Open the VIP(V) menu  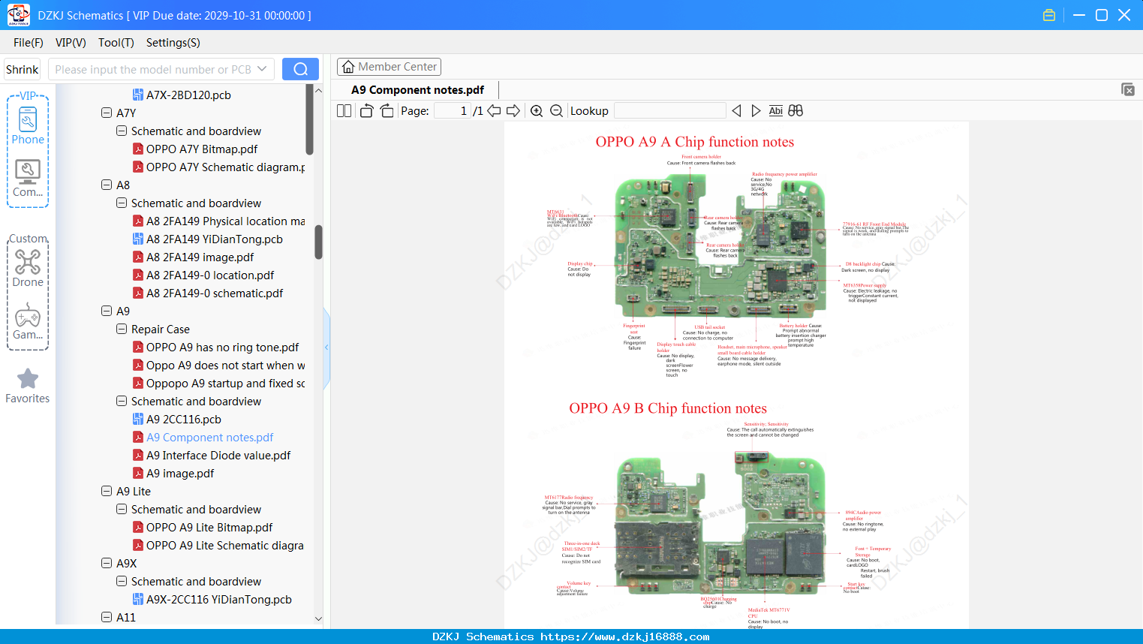[x=71, y=43]
